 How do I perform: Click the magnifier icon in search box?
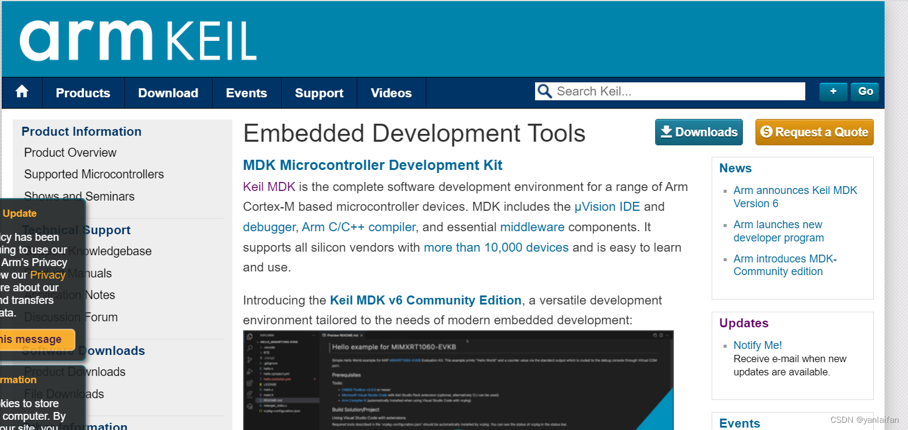[x=545, y=91]
